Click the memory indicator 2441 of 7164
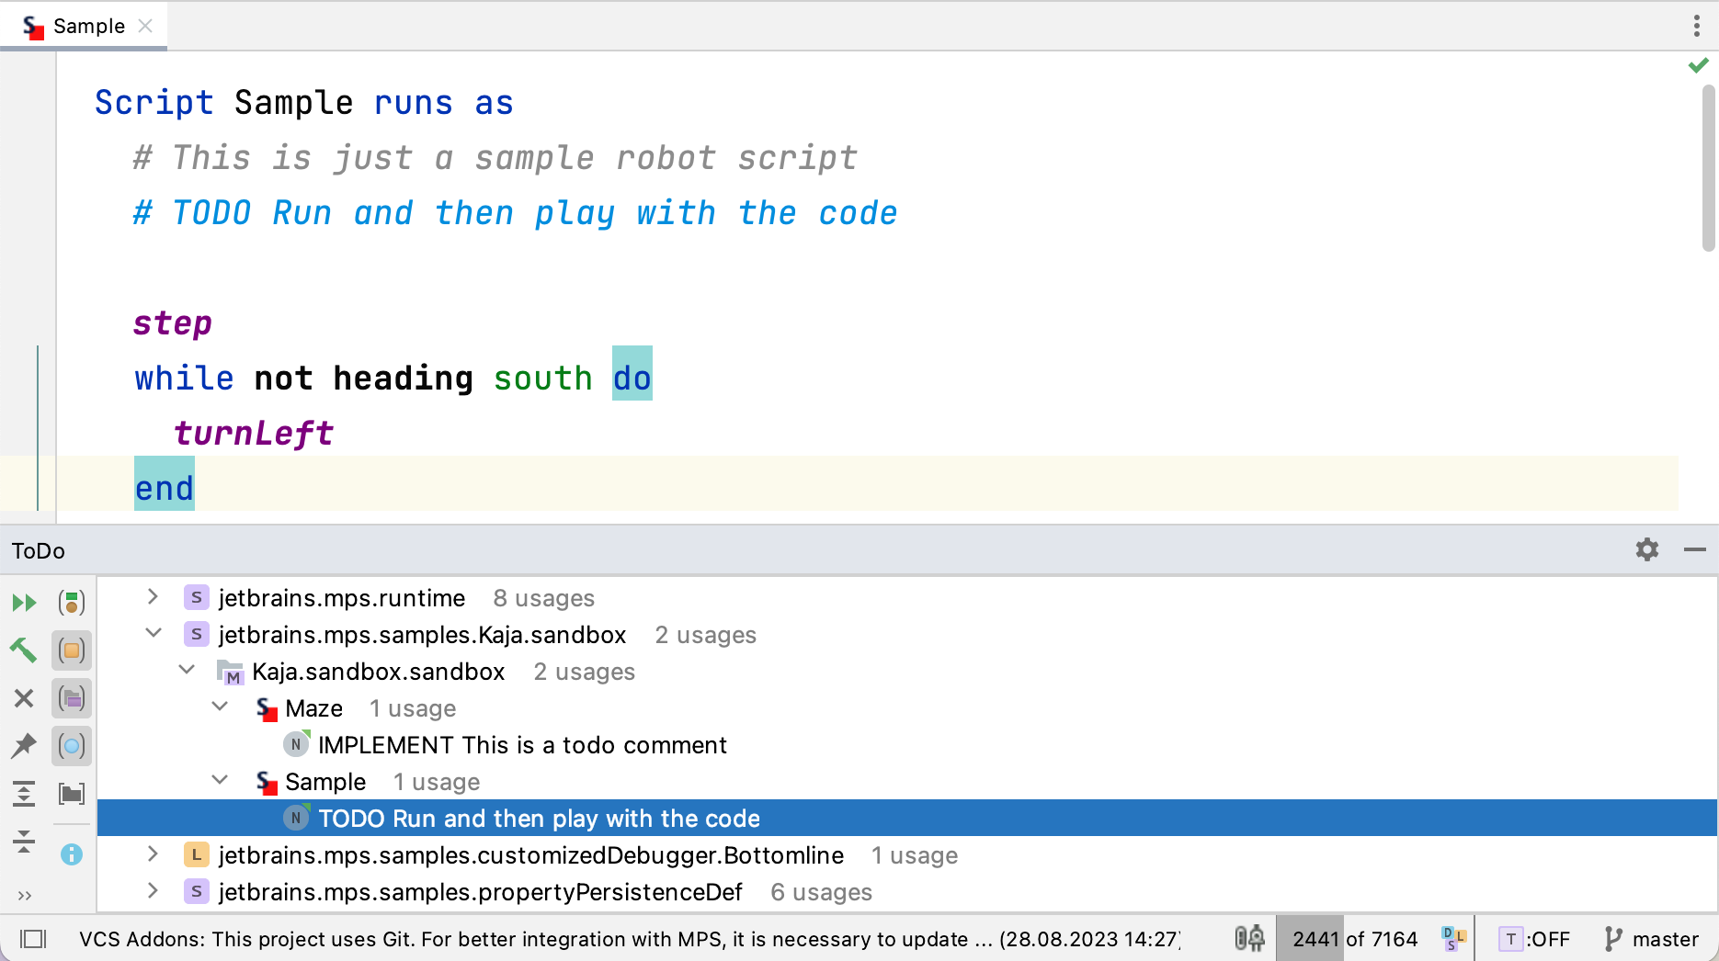 pyautogui.click(x=1354, y=939)
